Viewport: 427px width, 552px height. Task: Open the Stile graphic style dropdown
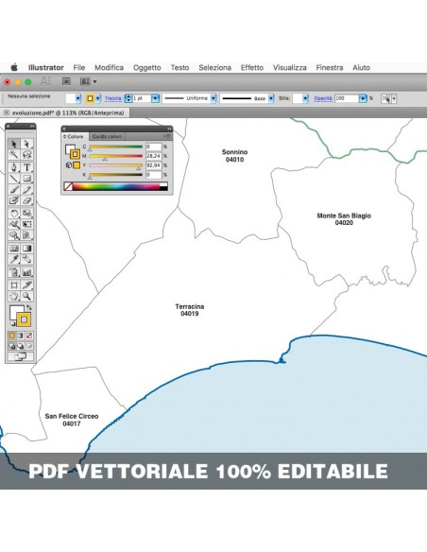(x=305, y=98)
